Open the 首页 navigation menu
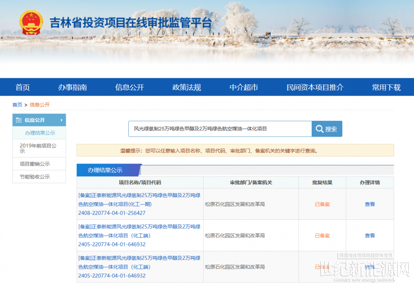Screen dimensions: 414x284 23,87
